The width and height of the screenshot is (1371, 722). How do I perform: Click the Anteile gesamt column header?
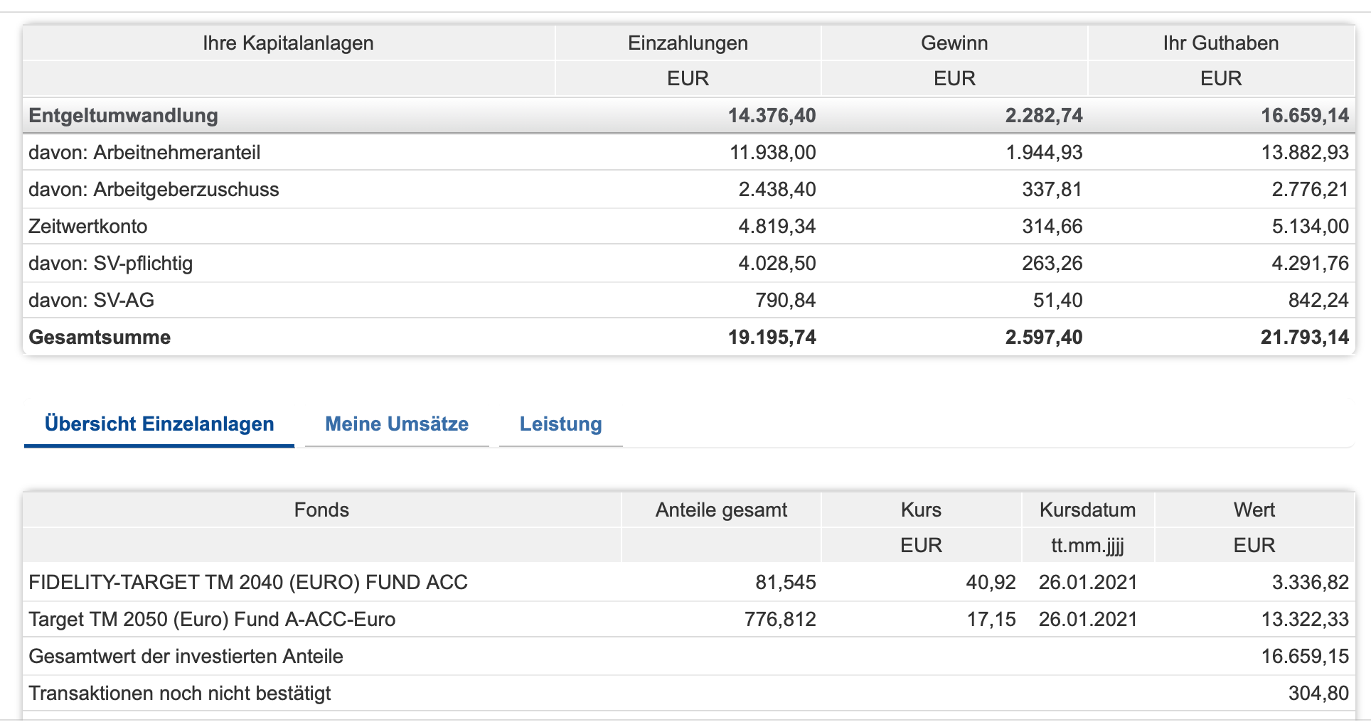(721, 510)
